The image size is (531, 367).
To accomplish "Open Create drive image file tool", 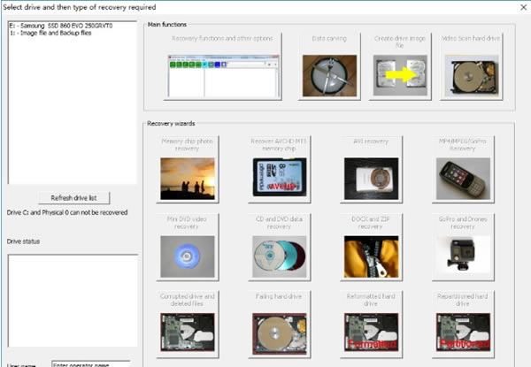I will tap(400, 66).
